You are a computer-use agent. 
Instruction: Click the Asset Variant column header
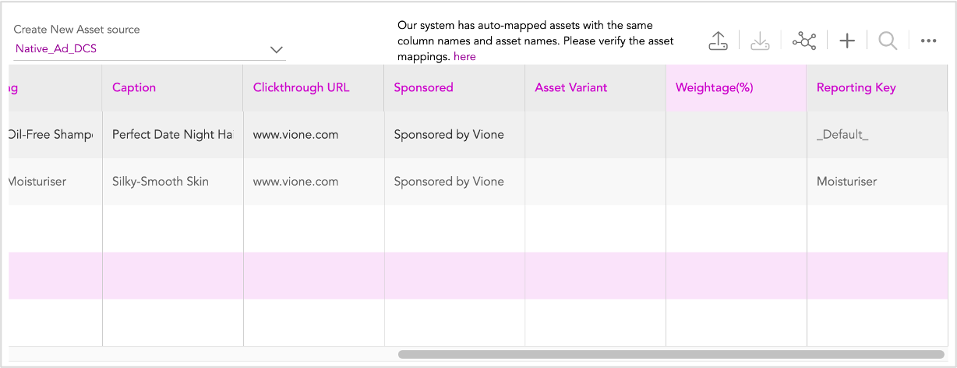coord(596,87)
